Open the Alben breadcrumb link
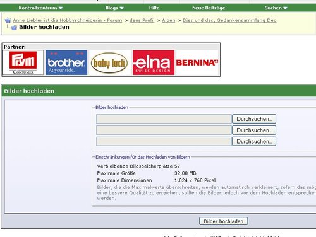 [169, 20]
